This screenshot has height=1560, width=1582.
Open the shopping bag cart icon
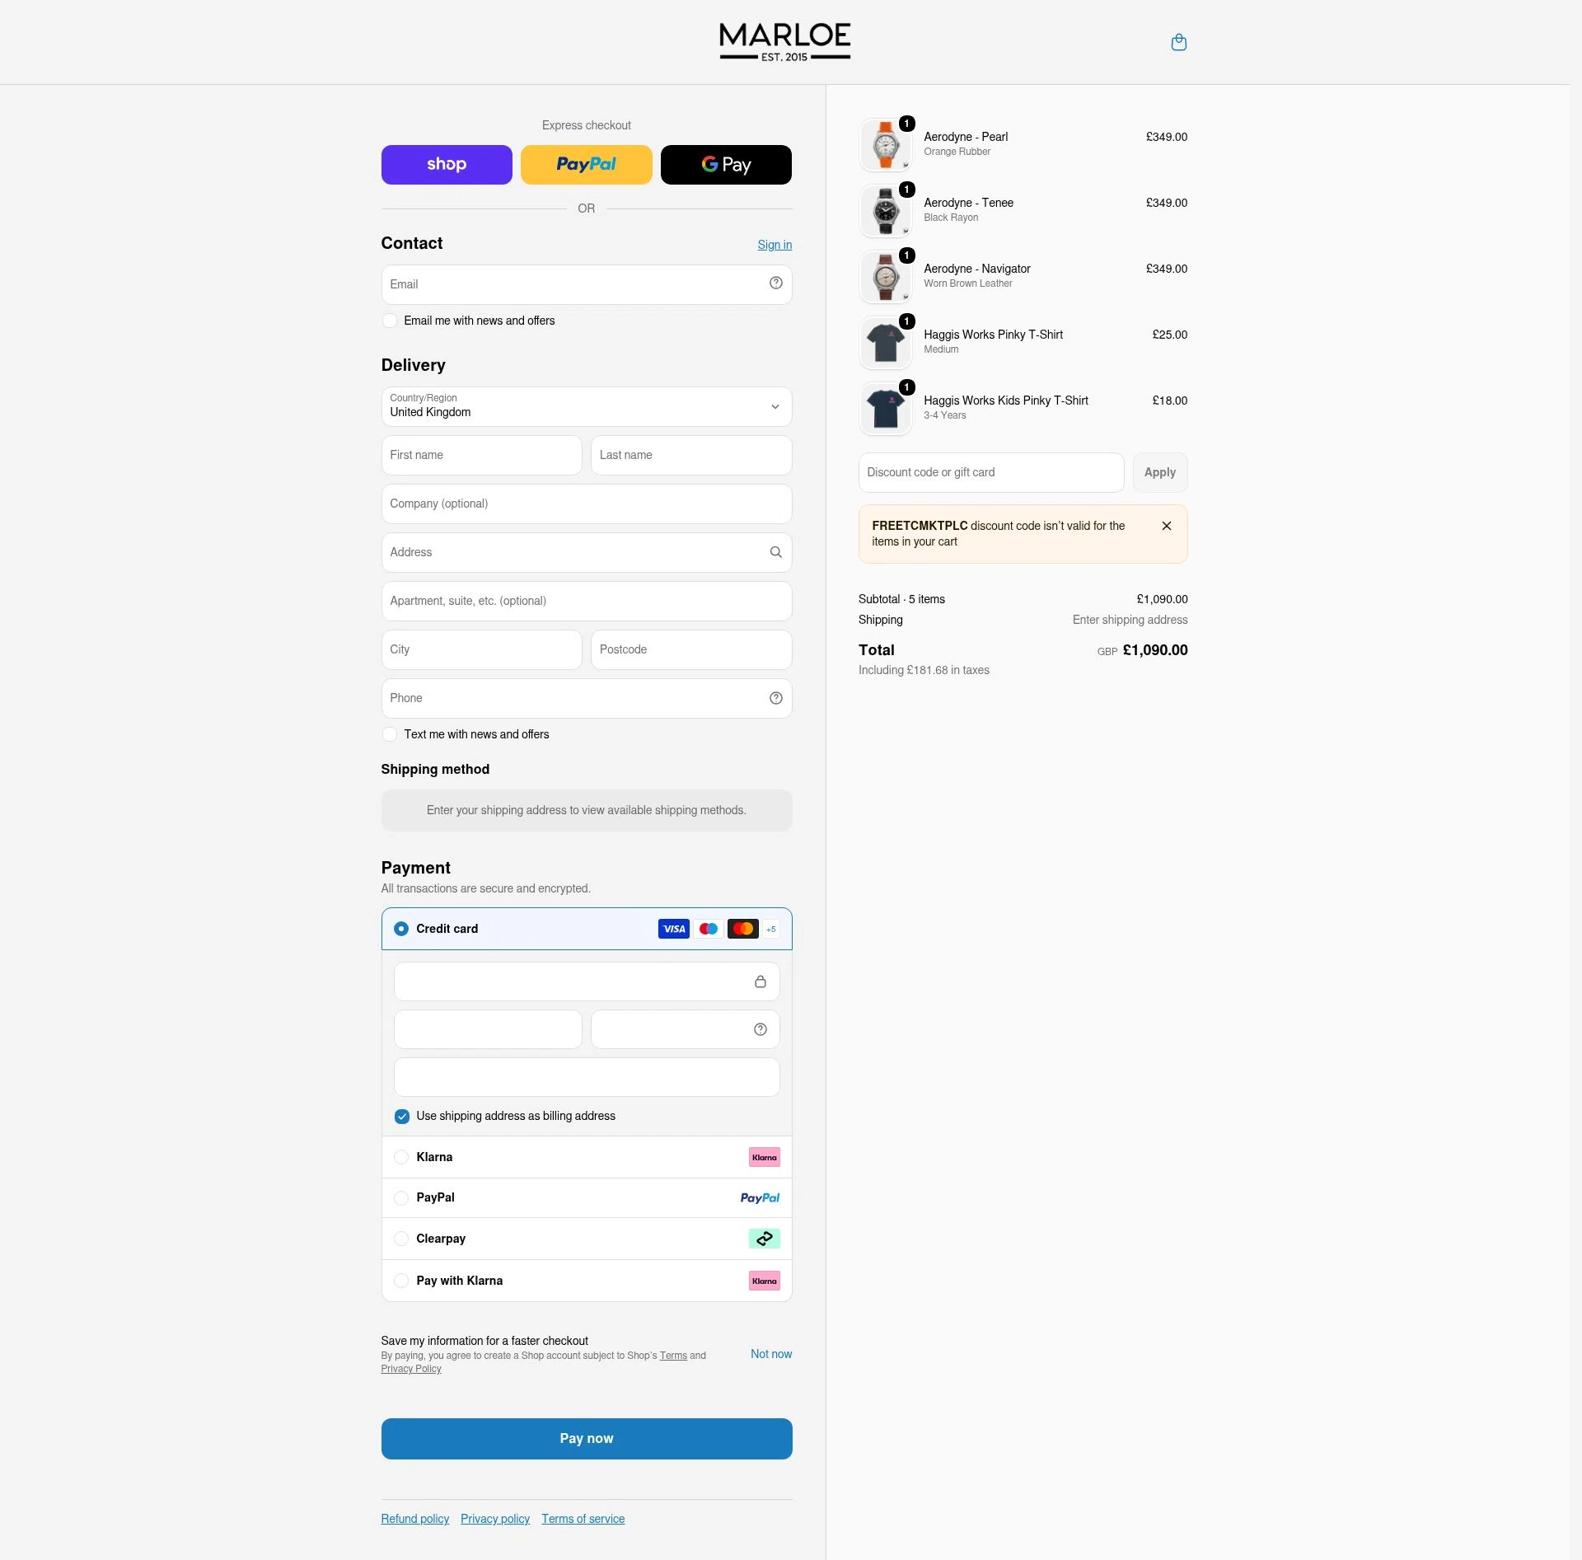1178,42
